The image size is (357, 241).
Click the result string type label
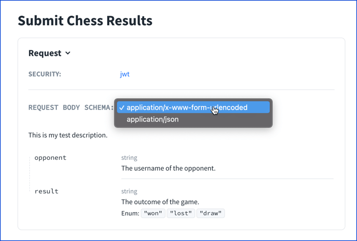129,191
